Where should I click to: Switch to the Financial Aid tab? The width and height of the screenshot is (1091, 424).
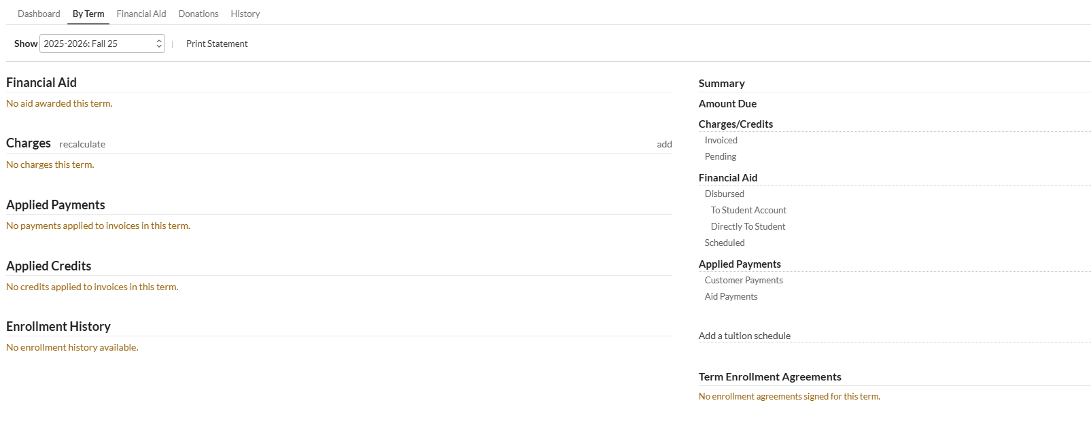click(x=141, y=14)
